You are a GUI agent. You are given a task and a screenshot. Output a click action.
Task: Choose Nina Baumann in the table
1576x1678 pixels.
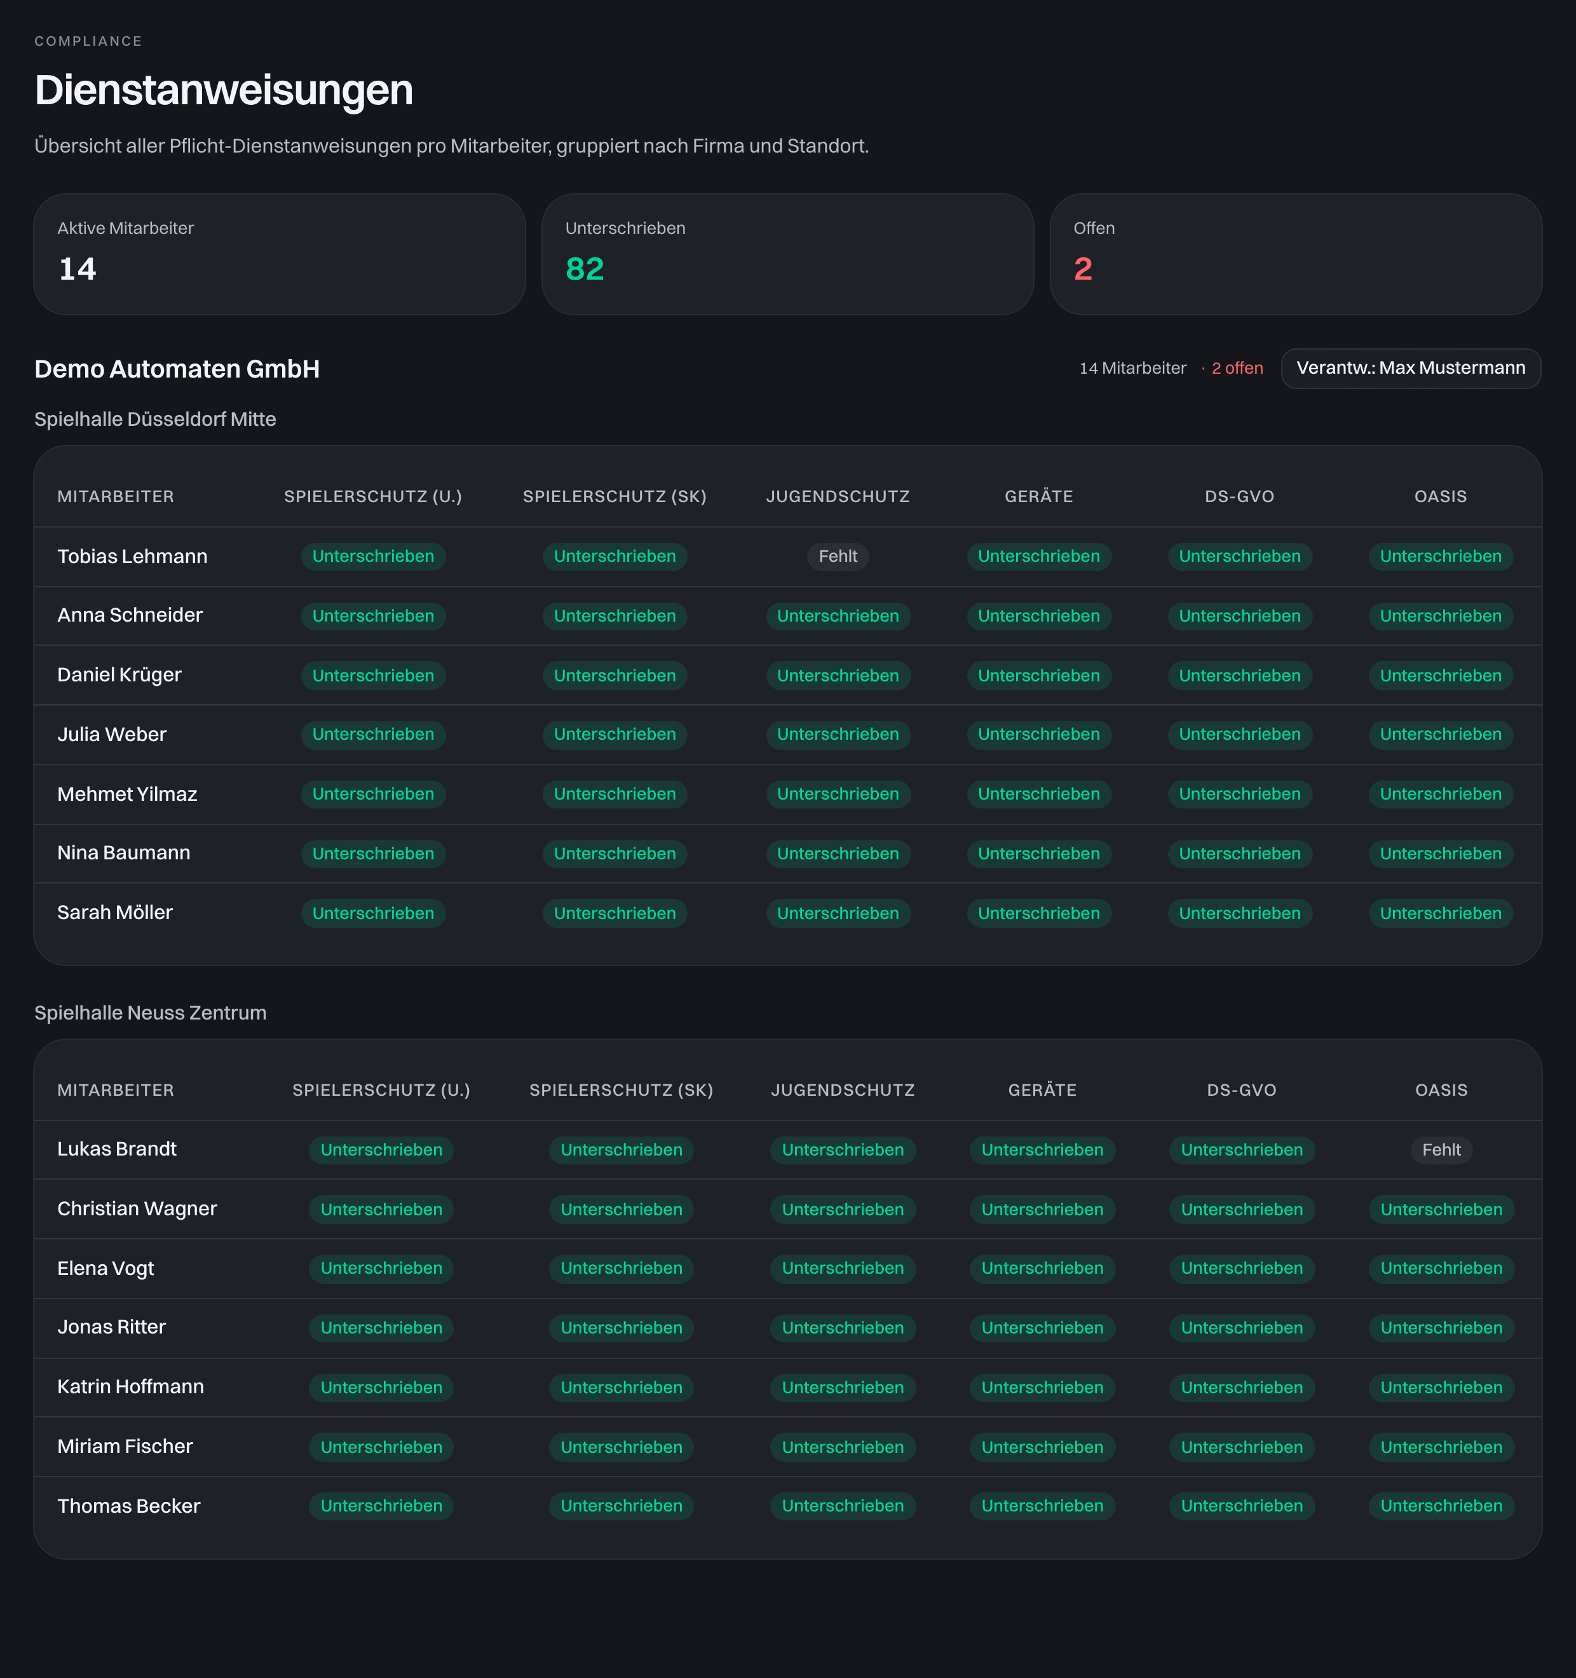click(124, 854)
